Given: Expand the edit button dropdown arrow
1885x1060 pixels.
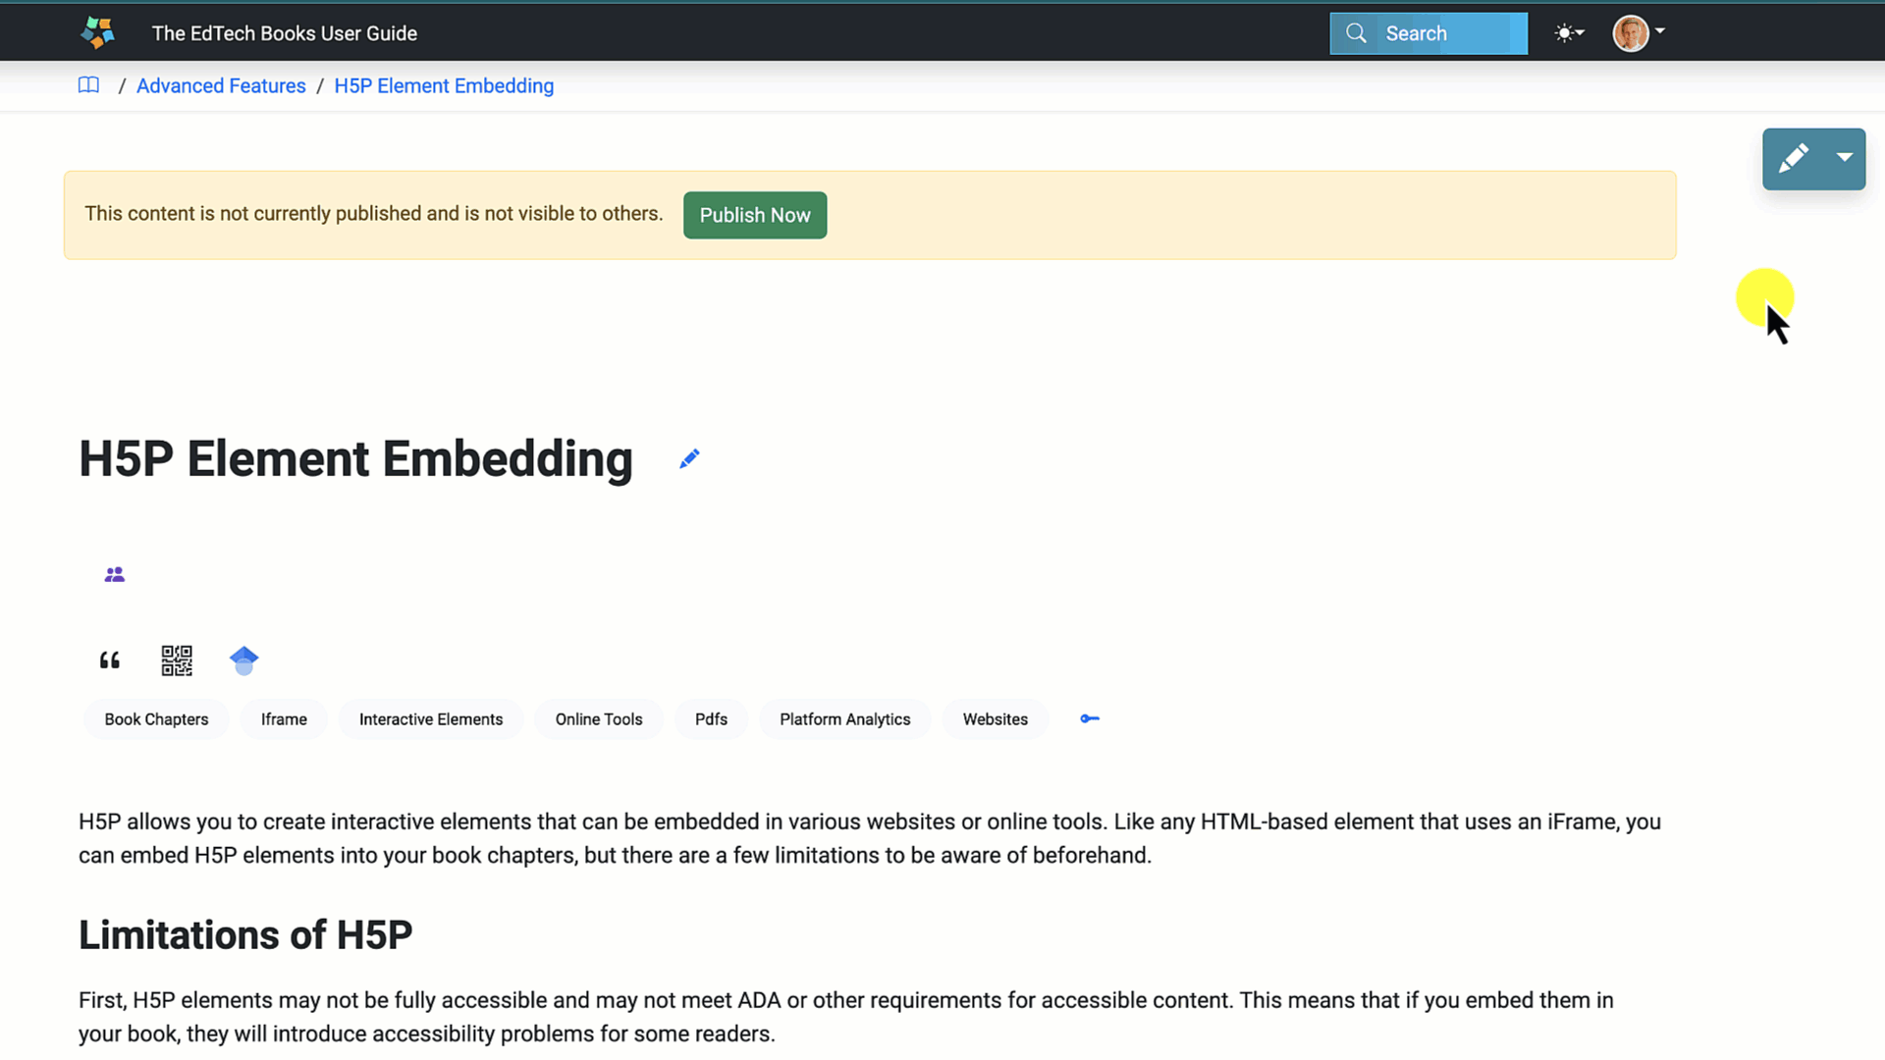Looking at the screenshot, I should [1845, 158].
